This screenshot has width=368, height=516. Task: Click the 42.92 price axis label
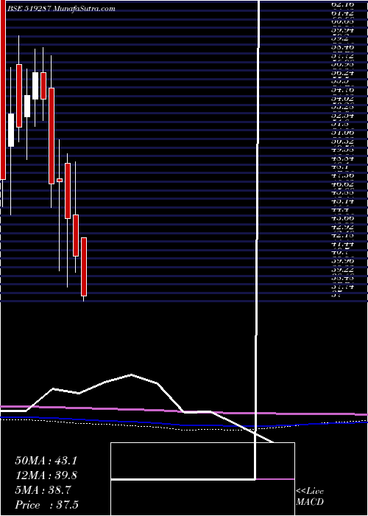click(x=343, y=227)
